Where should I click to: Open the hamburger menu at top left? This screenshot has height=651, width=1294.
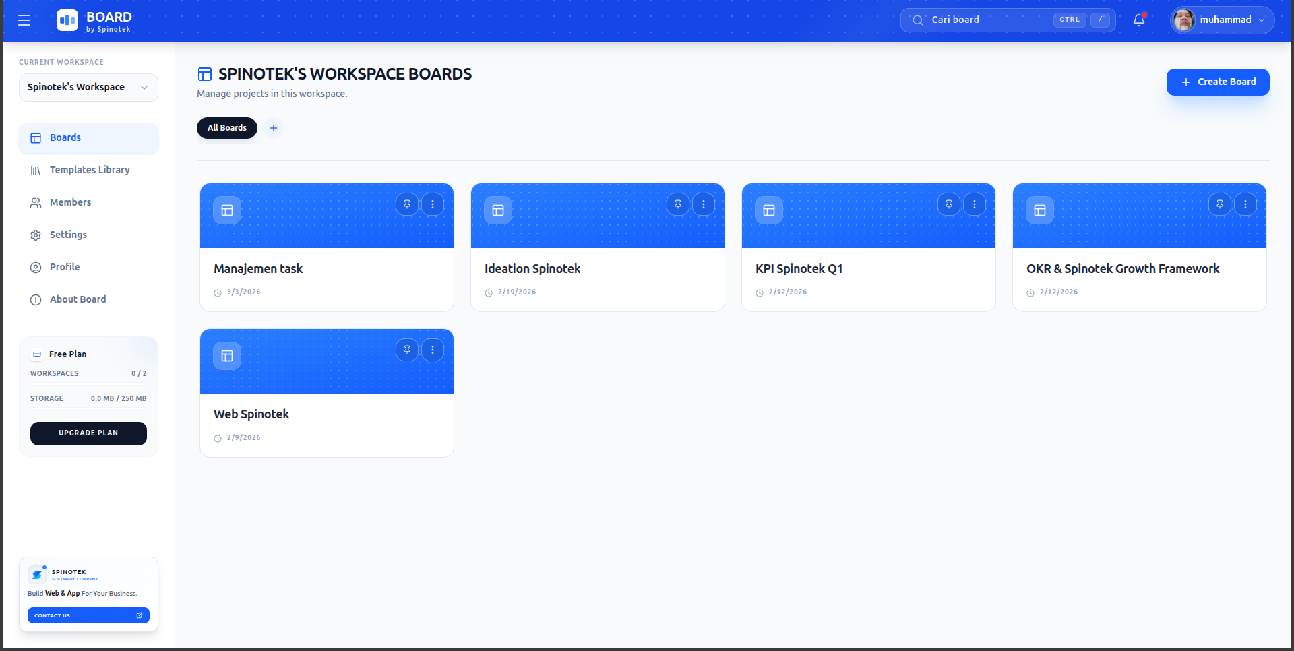[x=24, y=20]
